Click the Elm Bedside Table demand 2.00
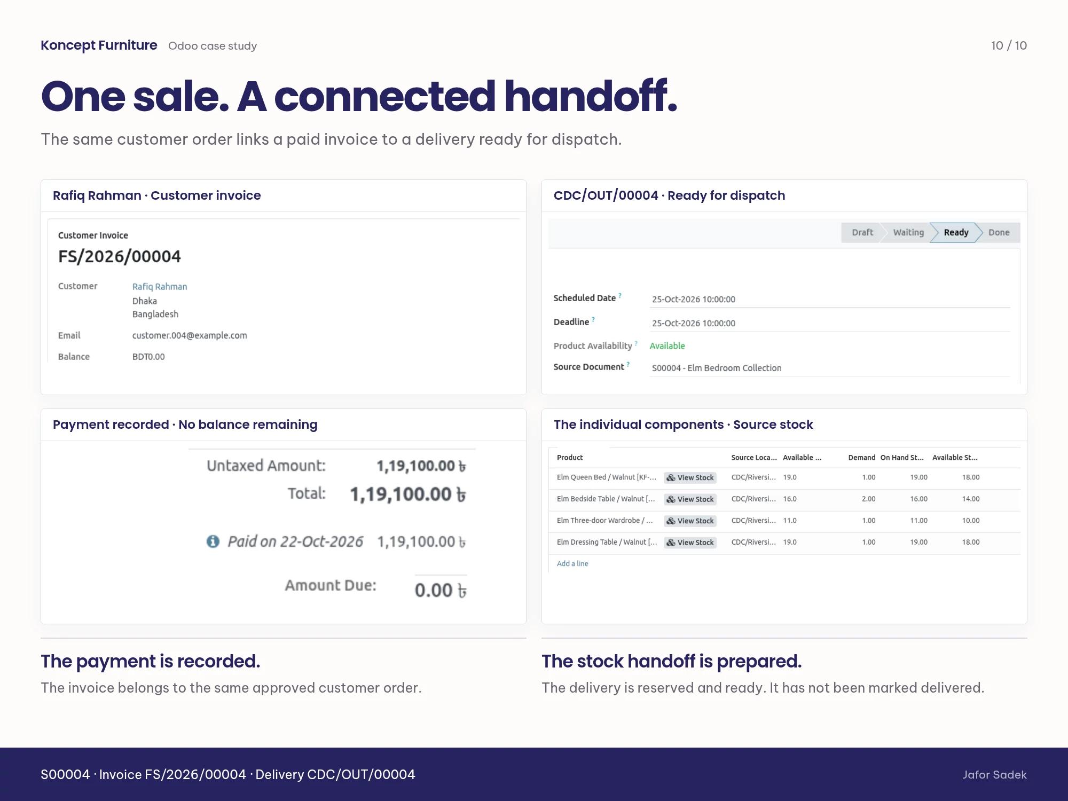 point(868,499)
